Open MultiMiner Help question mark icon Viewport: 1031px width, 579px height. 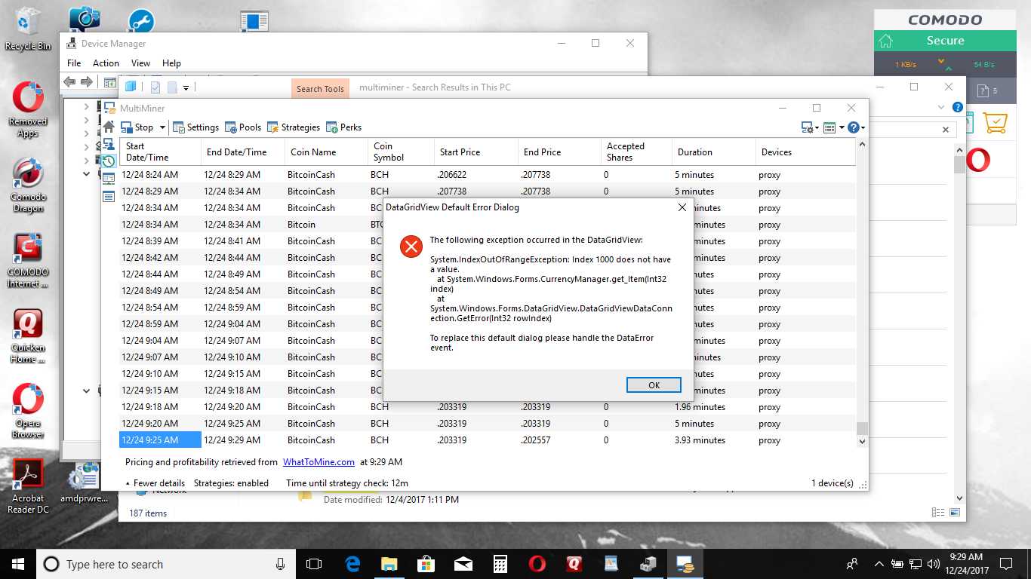click(x=851, y=127)
